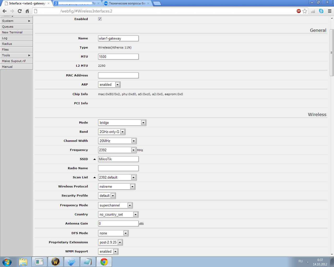Screen dimensions: 334x267
Task: Open the Skype extension icon in toolbar
Action: click(321, 11)
